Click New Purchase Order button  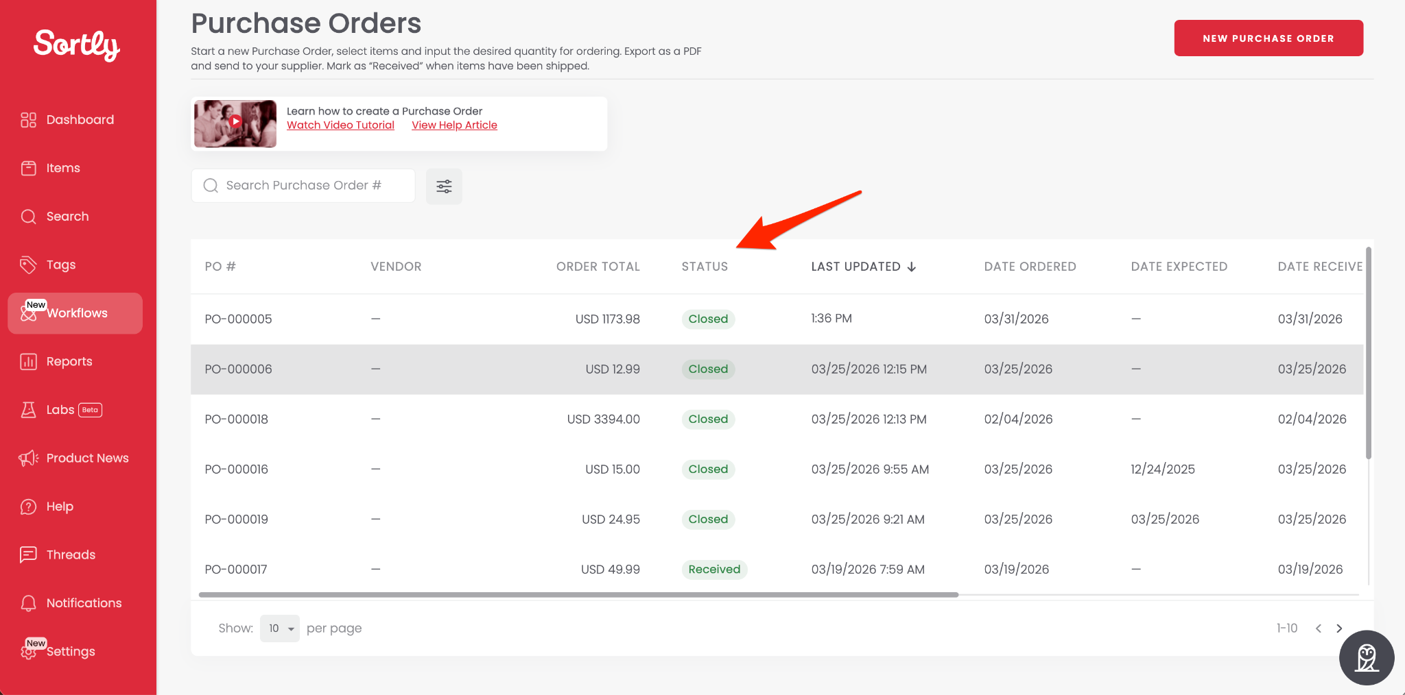pos(1268,38)
